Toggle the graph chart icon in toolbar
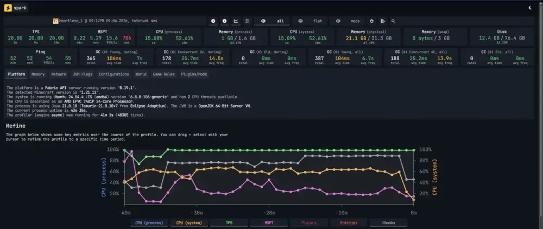The image size is (543, 229). pyautogui.click(x=236, y=21)
